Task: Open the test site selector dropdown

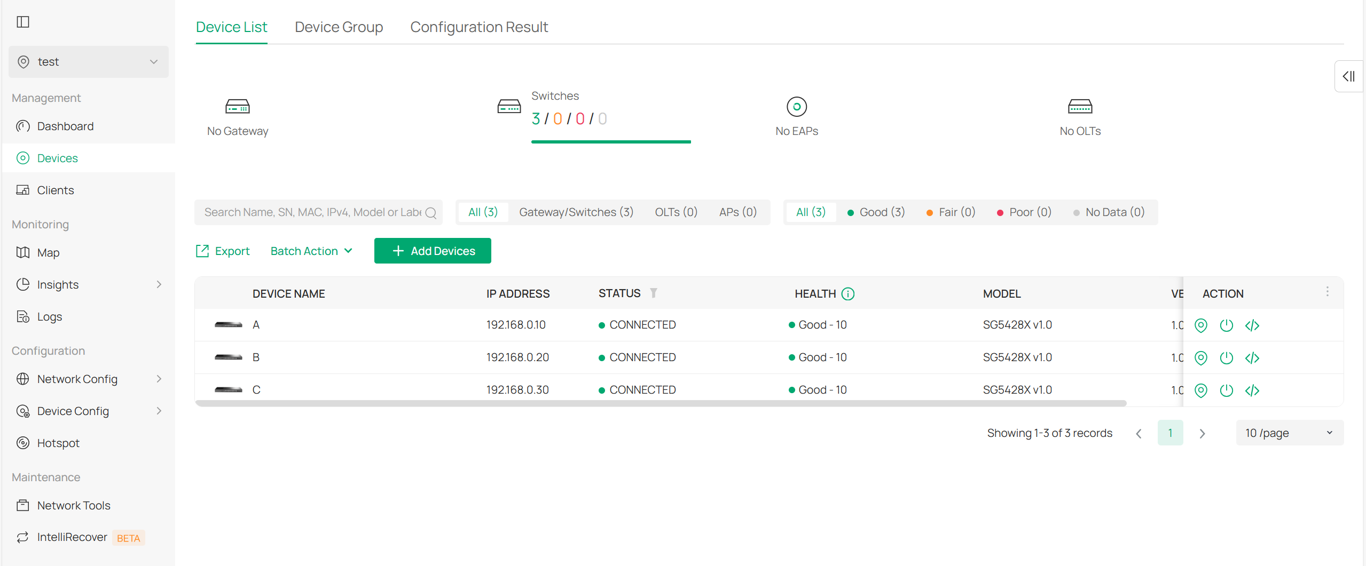Action: point(89,62)
